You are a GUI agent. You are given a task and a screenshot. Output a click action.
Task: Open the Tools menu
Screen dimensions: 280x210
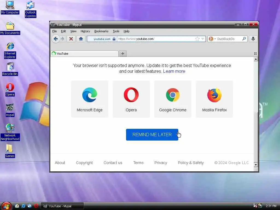click(116, 31)
